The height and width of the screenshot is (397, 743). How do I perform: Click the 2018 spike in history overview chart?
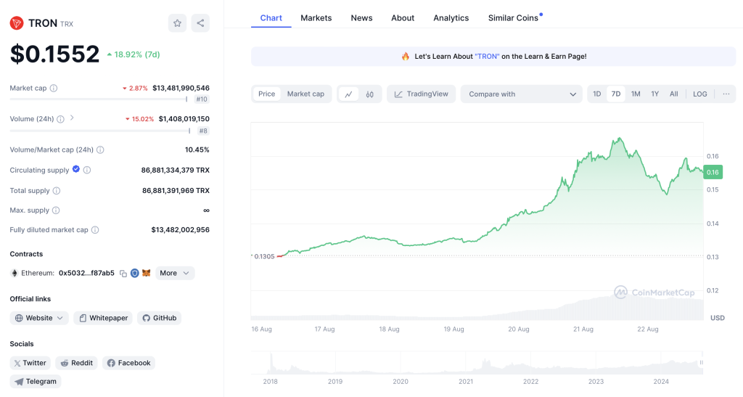[x=271, y=364]
